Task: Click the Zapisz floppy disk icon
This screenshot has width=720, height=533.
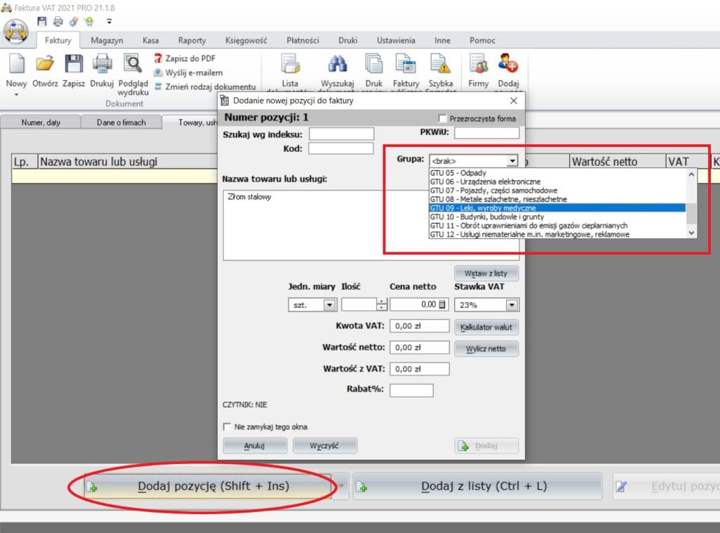Action: pyautogui.click(x=73, y=65)
